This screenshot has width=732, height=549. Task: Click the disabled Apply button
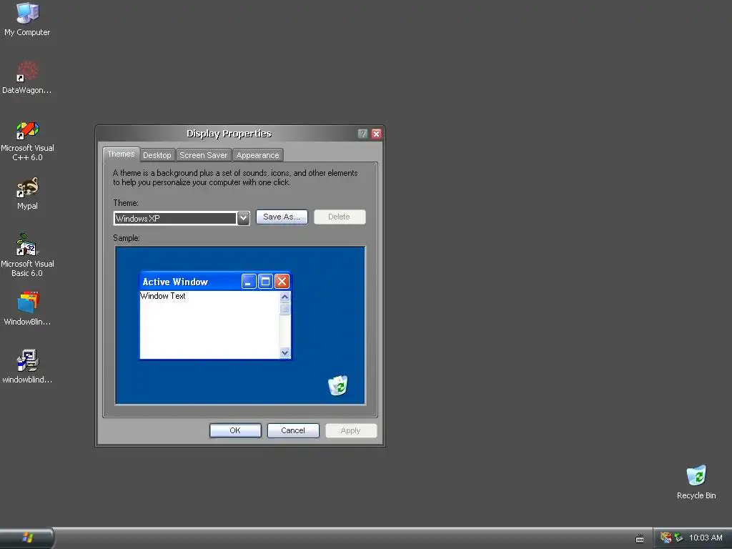click(x=351, y=430)
